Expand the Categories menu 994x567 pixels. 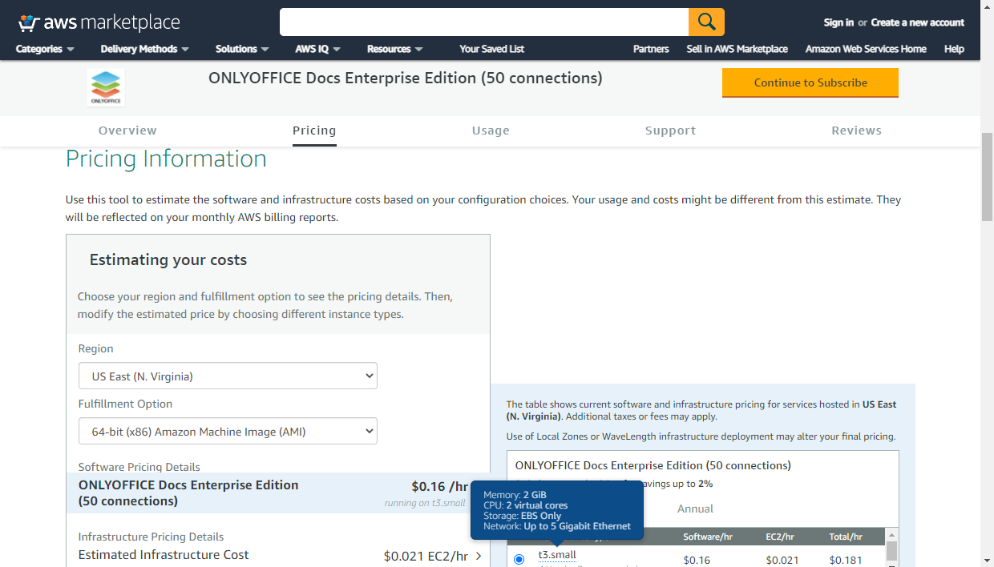coord(45,49)
